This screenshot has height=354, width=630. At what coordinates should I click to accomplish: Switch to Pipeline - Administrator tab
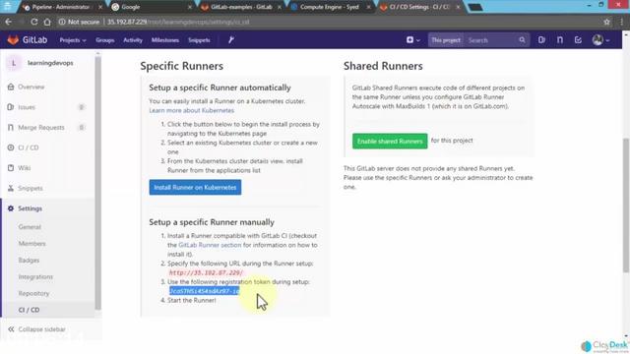[61, 7]
